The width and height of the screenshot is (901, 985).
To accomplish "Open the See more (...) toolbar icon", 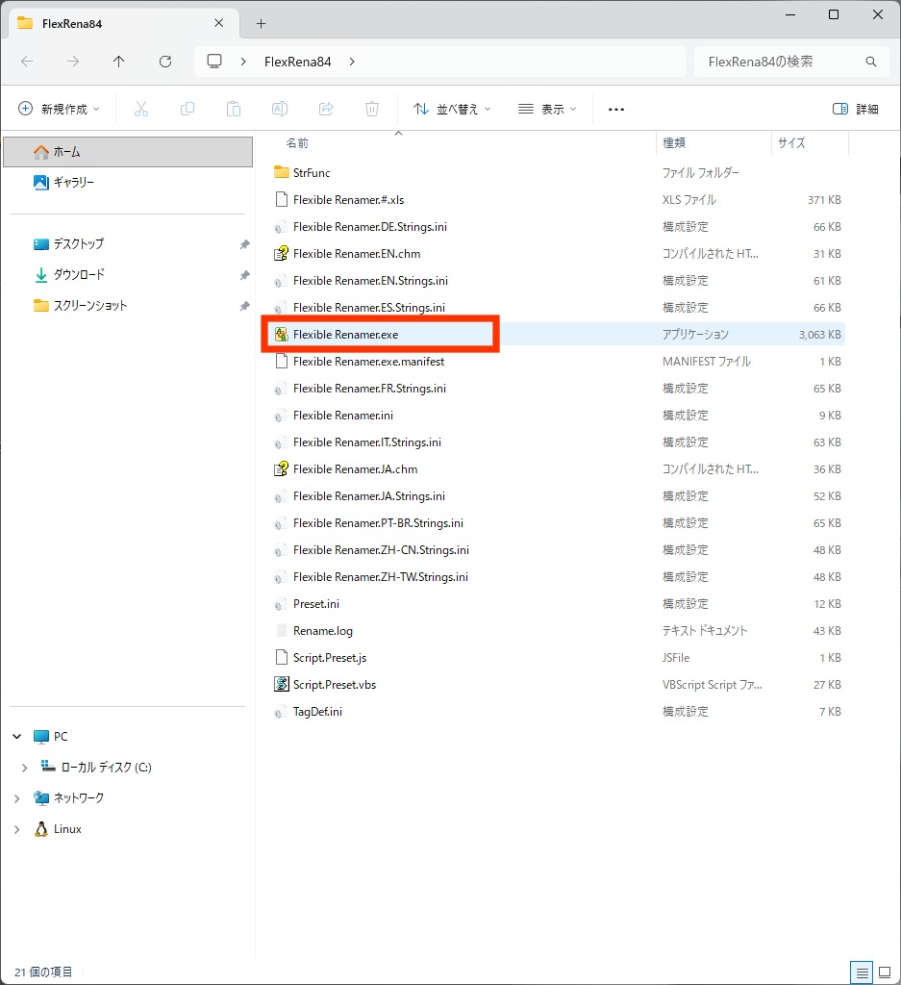I will click(615, 109).
